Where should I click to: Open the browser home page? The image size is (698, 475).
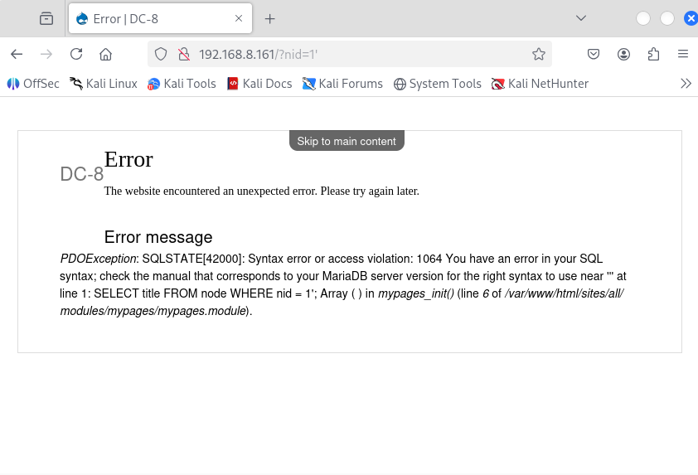tap(105, 54)
